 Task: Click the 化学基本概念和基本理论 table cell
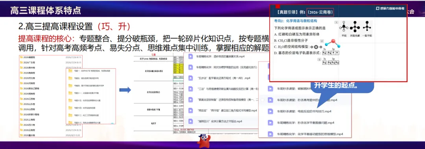point(153,71)
